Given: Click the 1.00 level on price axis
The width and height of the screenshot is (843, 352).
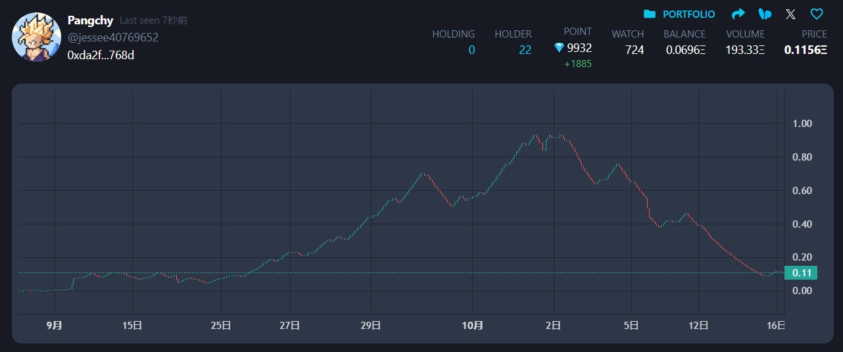Looking at the screenshot, I should click(x=803, y=124).
